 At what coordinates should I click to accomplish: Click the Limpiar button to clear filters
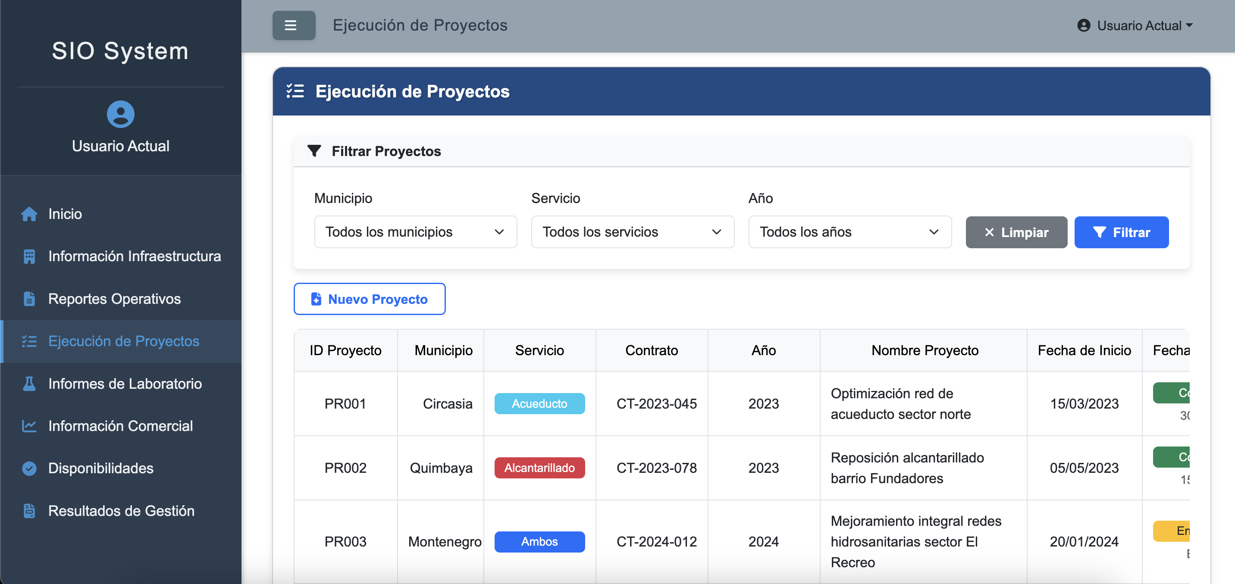(1016, 232)
